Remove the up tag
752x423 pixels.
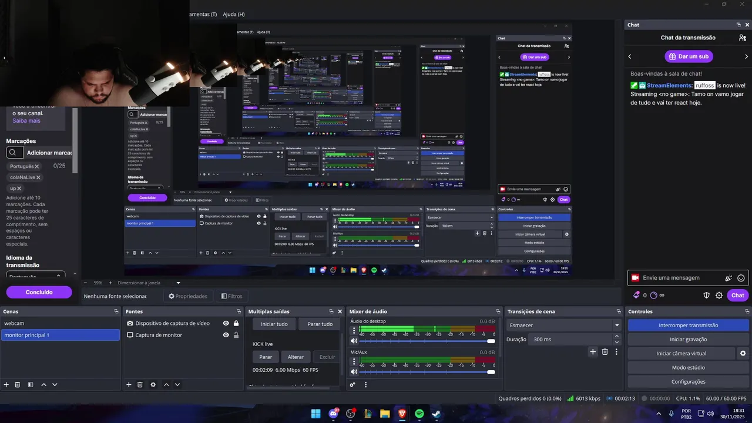pos(19,189)
